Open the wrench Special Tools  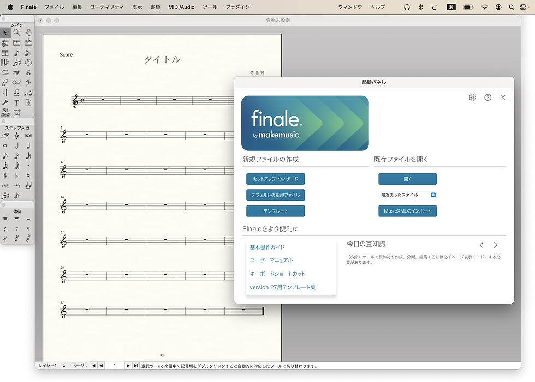5,102
